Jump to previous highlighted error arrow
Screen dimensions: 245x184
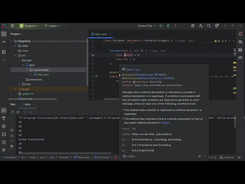[x=229, y=41]
